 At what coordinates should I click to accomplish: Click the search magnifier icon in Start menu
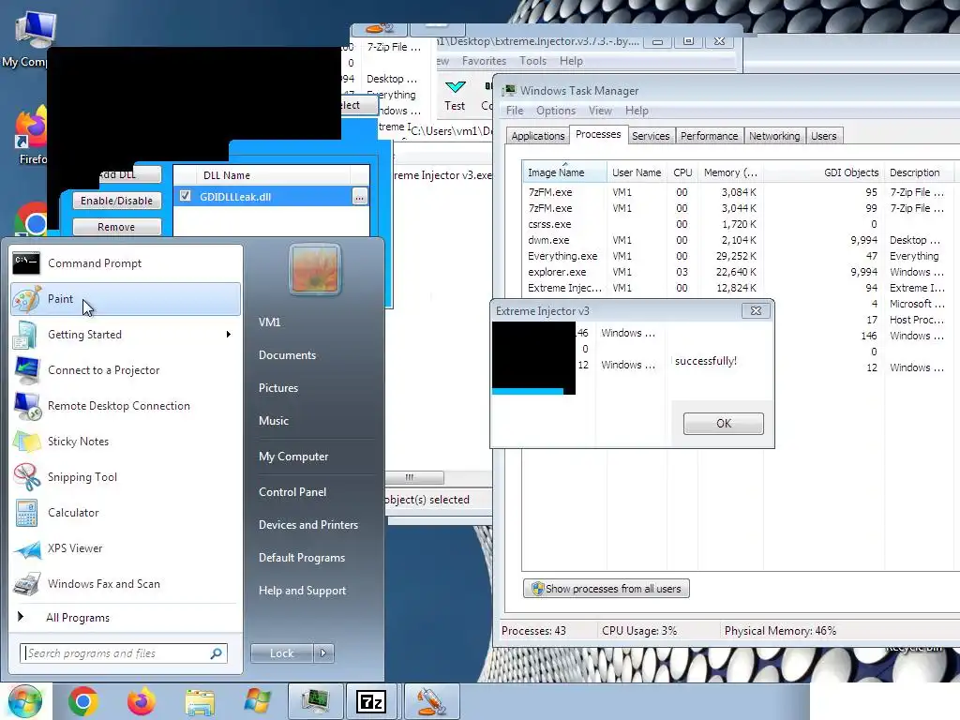(x=217, y=653)
